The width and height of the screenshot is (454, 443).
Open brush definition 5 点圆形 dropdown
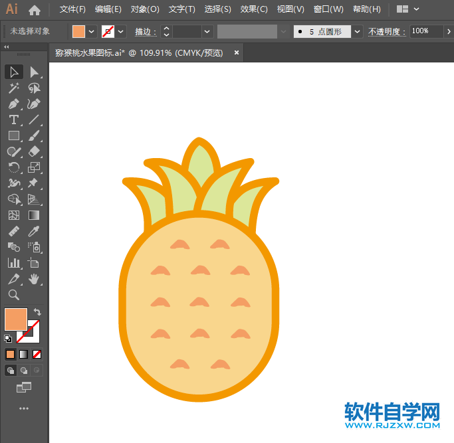pos(358,31)
